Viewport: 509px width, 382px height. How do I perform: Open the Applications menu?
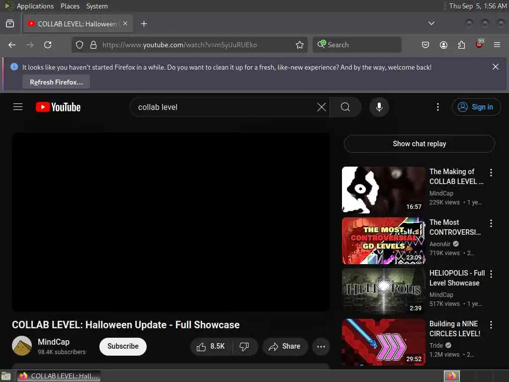pos(35,6)
